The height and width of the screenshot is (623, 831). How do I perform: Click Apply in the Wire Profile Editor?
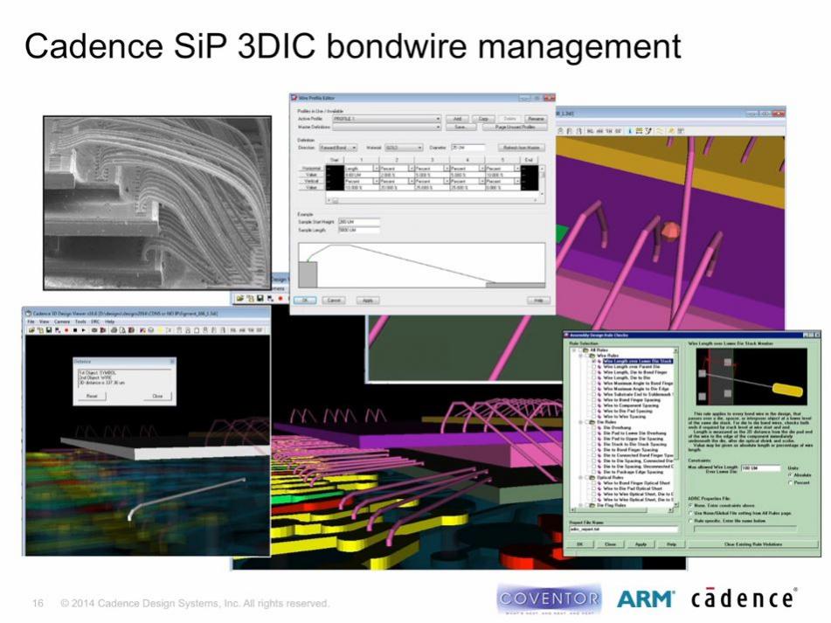pyautogui.click(x=367, y=301)
